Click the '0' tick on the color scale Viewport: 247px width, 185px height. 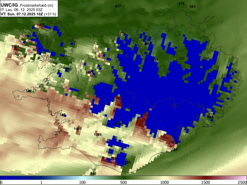[x=1, y=182]
